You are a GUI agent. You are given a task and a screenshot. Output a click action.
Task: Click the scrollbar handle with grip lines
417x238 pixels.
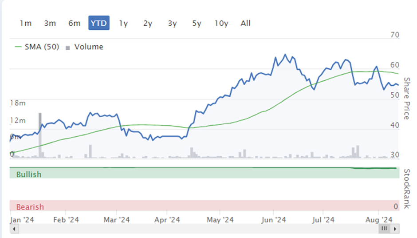tap(384, 228)
